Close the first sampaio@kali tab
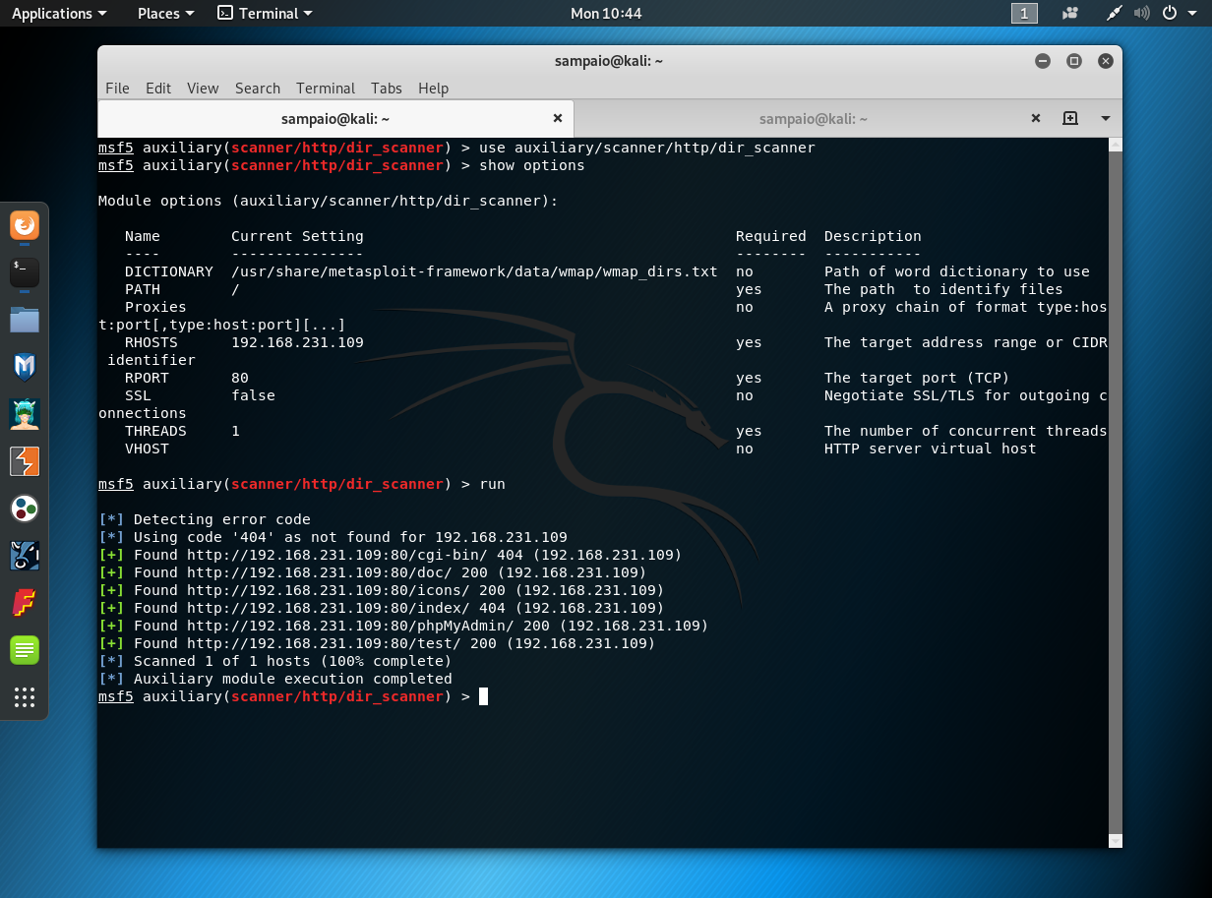The height and width of the screenshot is (898, 1212). pos(557,118)
